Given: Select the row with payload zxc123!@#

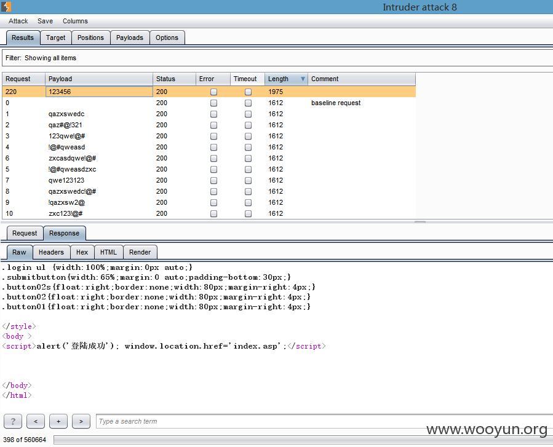Looking at the screenshot, I should click(209, 213).
